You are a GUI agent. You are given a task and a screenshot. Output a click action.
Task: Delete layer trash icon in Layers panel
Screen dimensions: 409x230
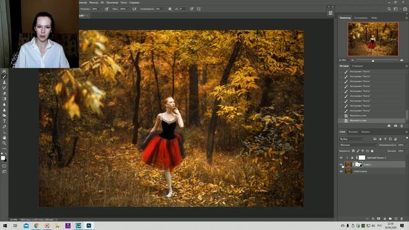pyautogui.click(x=402, y=218)
